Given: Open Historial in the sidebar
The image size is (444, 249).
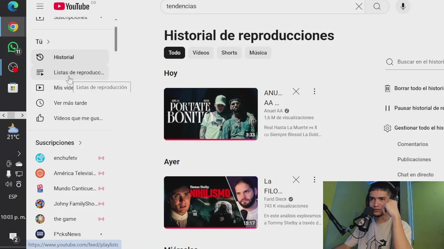Looking at the screenshot, I should 70,57.
